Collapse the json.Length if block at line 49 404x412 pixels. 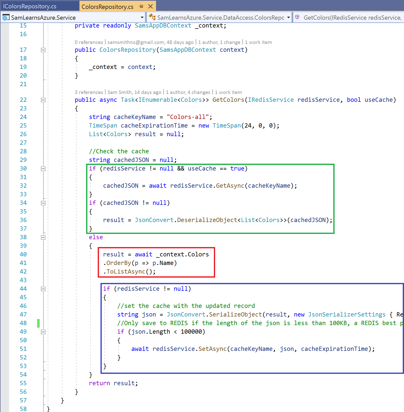point(43,332)
